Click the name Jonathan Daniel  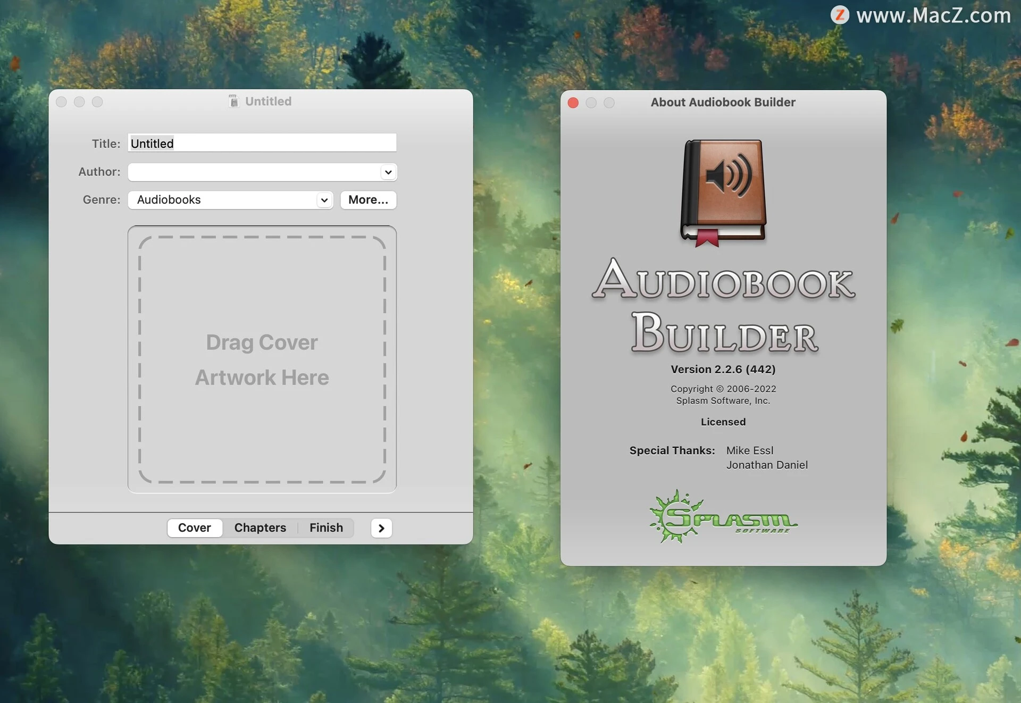(x=767, y=465)
